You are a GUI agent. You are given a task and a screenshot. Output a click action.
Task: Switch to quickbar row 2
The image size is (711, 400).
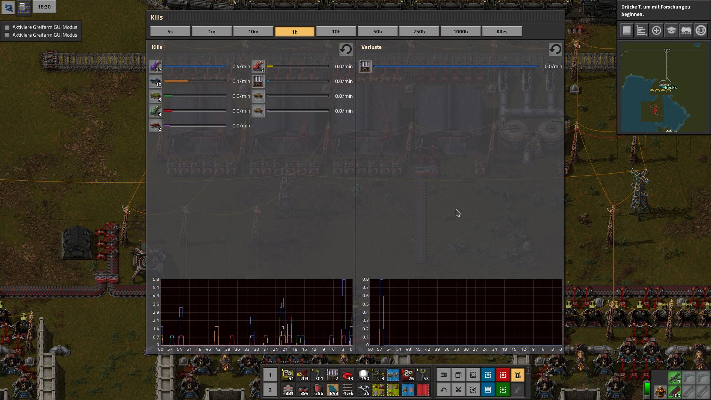270,390
